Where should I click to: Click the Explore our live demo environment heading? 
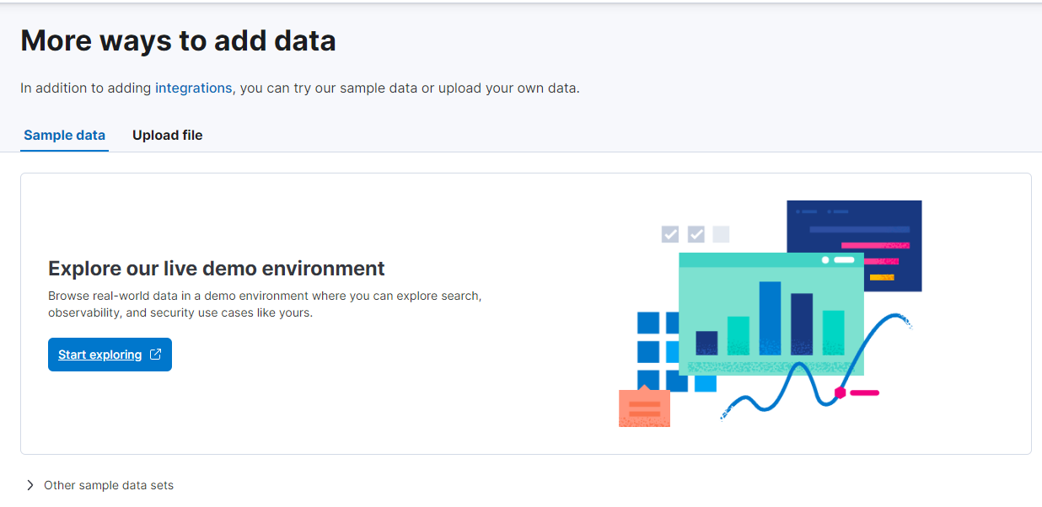click(x=217, y=269)
